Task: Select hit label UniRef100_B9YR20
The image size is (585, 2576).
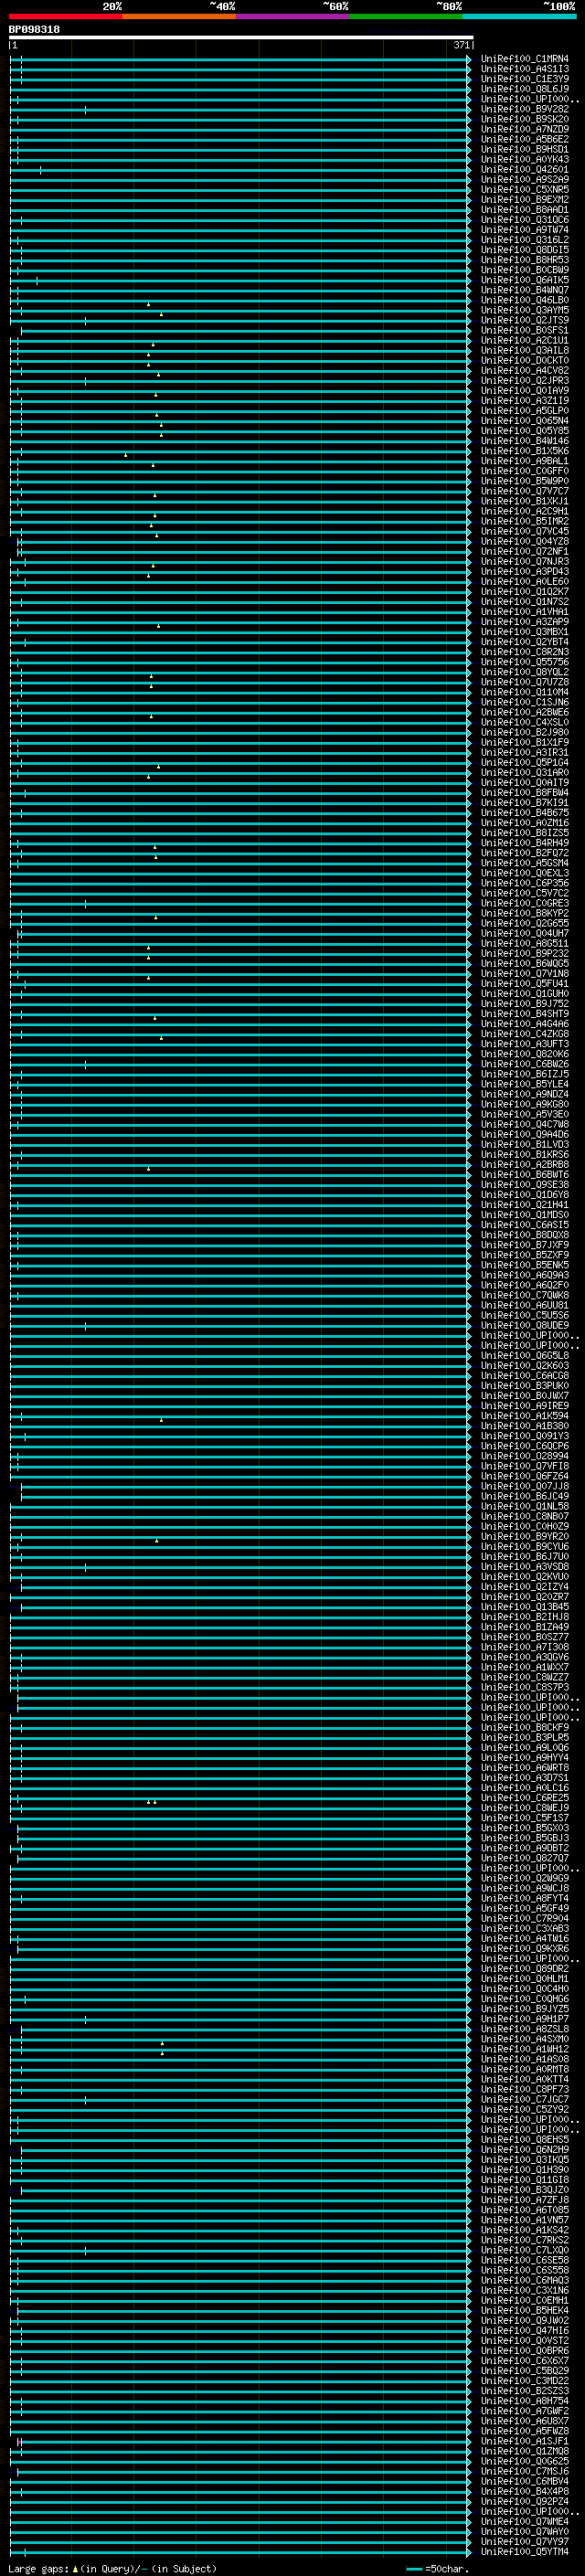Action: 524,1536
